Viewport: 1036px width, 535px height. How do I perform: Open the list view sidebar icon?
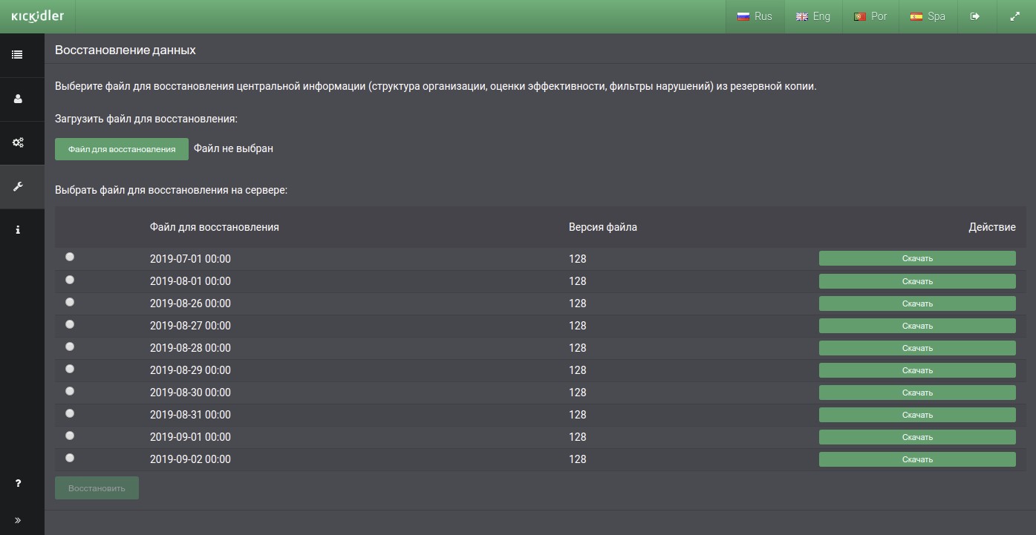point(17,55)
